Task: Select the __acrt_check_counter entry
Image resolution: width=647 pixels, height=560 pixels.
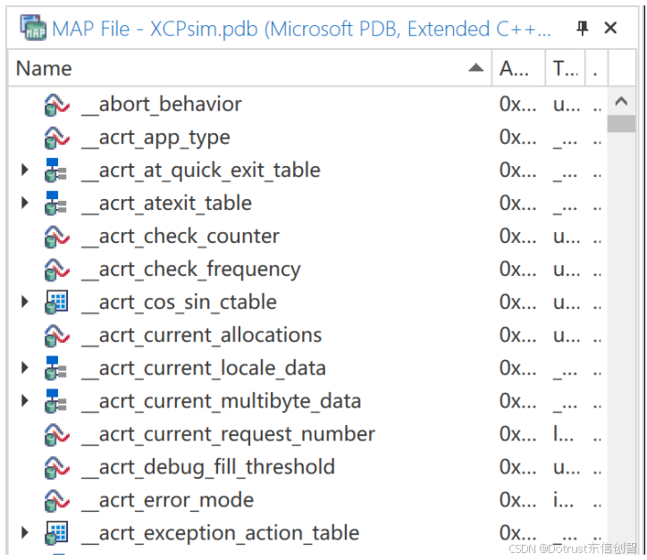Action: (x=181, y=237)
